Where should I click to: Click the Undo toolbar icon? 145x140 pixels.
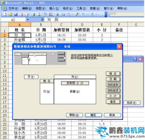pyautogui.click(x=83, y=14)
